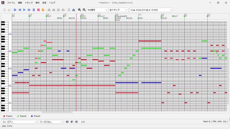This screenshot has width=230, height=129.
Task: Switch to the Track3 tab
Action: click(36, 116)
